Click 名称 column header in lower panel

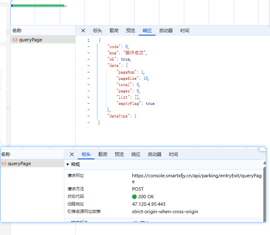[x=6, y=154]
